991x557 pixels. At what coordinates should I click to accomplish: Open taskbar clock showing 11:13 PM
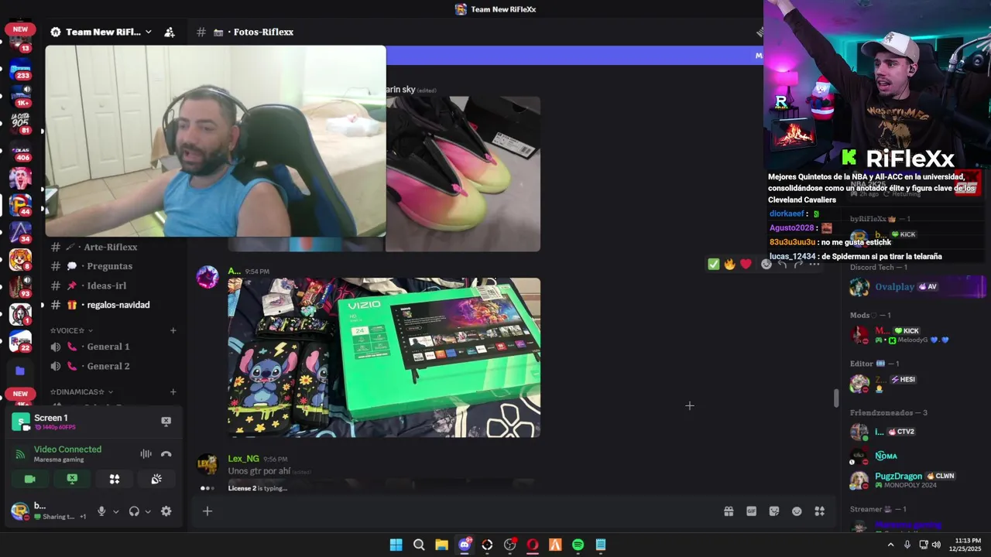967,545
